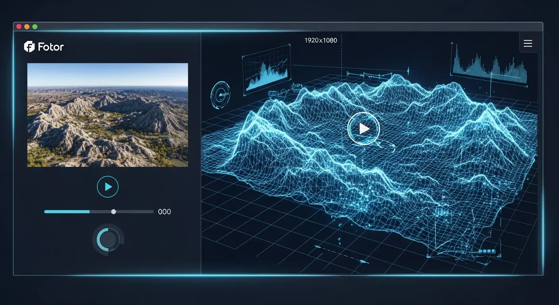Screen dimensions: 559x305
Task: Click the blue filled portion of progress bar
Action: (x=67, y=212)
